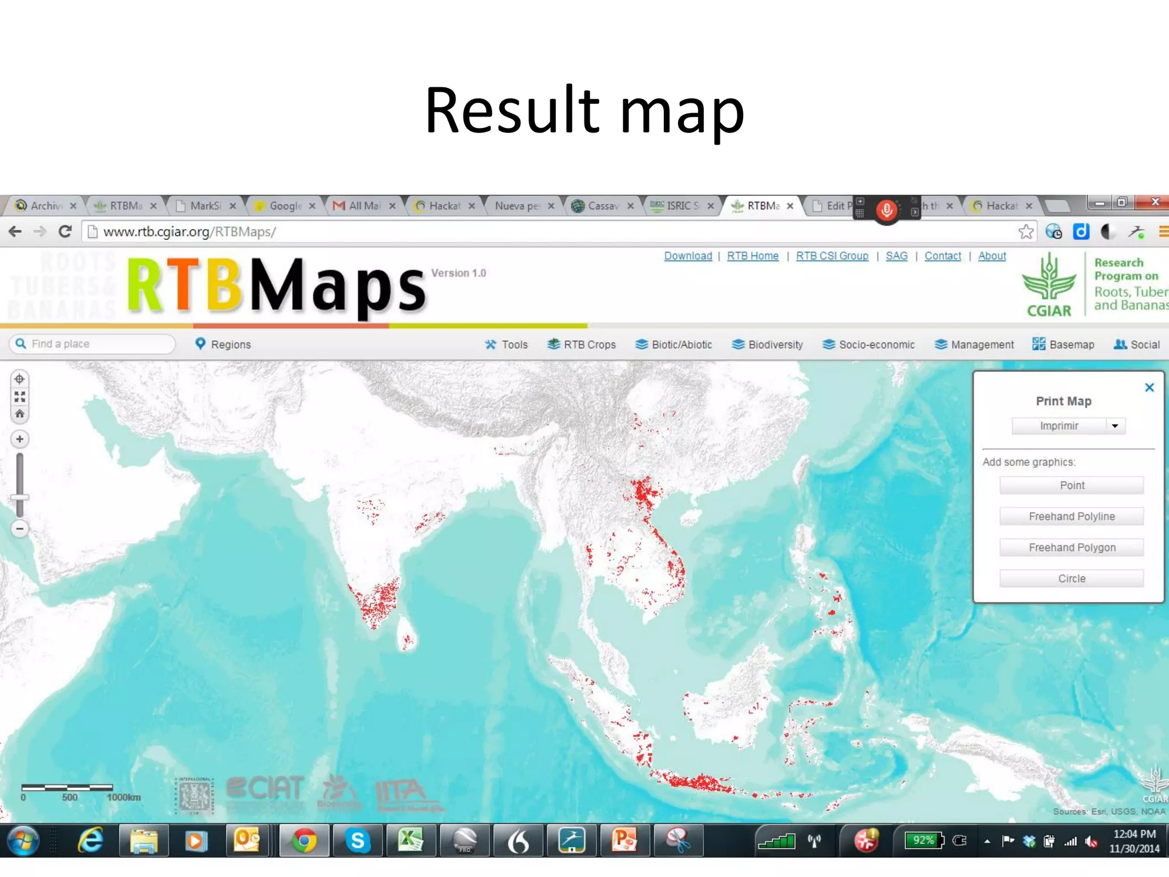
Task: Switch to the Google browser tab
Action: 284,206
